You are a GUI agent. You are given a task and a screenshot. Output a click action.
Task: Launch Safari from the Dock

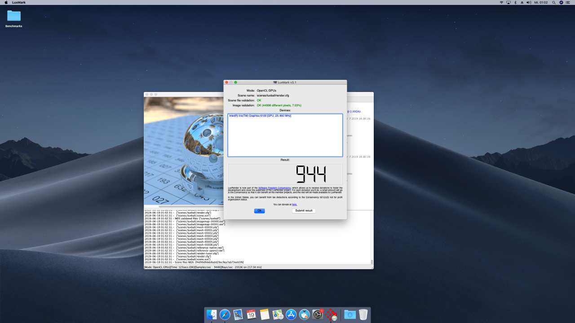225,314
